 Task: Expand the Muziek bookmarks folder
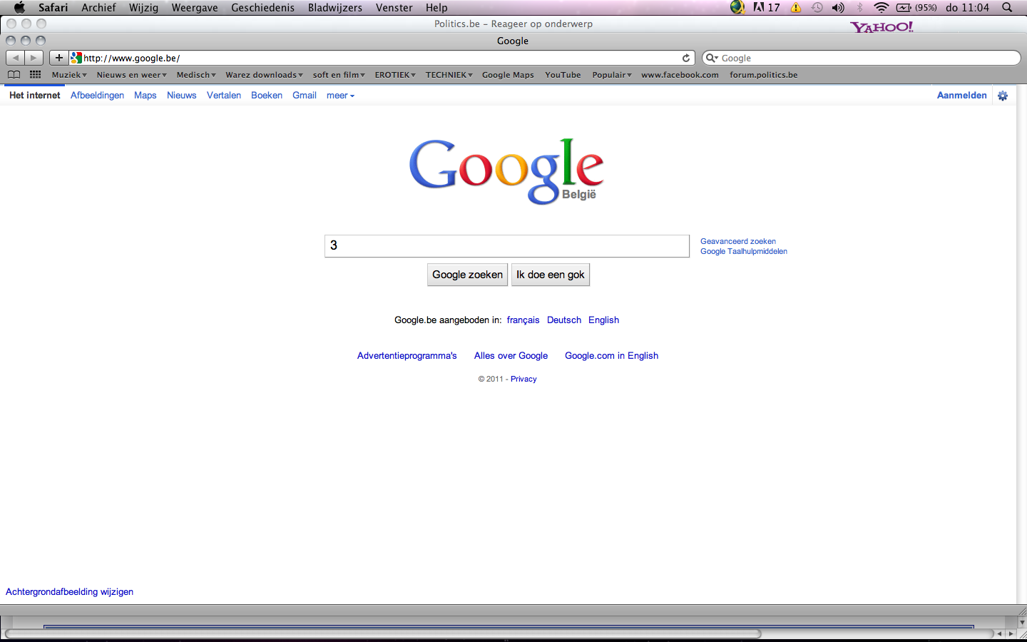pyautogui.click(x=69, y=75)
